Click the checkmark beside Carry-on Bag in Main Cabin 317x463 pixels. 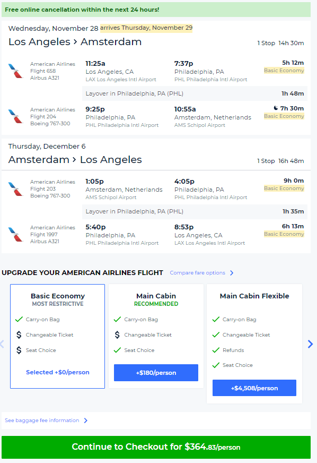coord(118,320)
